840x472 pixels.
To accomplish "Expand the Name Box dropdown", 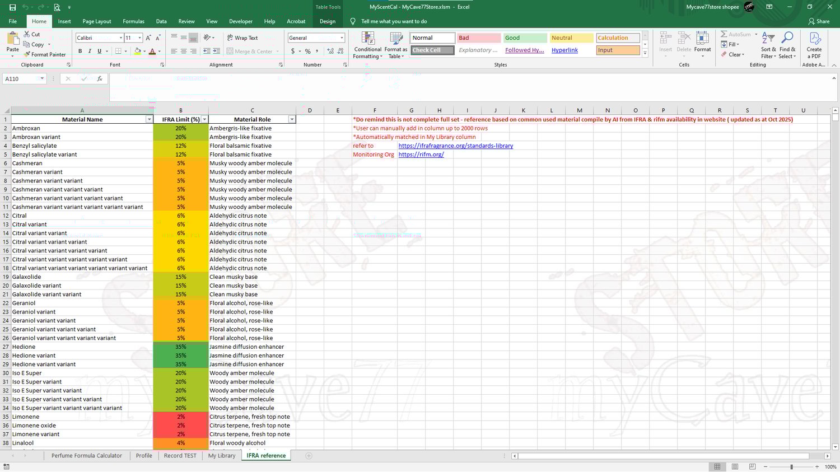I will pos(42,78).
